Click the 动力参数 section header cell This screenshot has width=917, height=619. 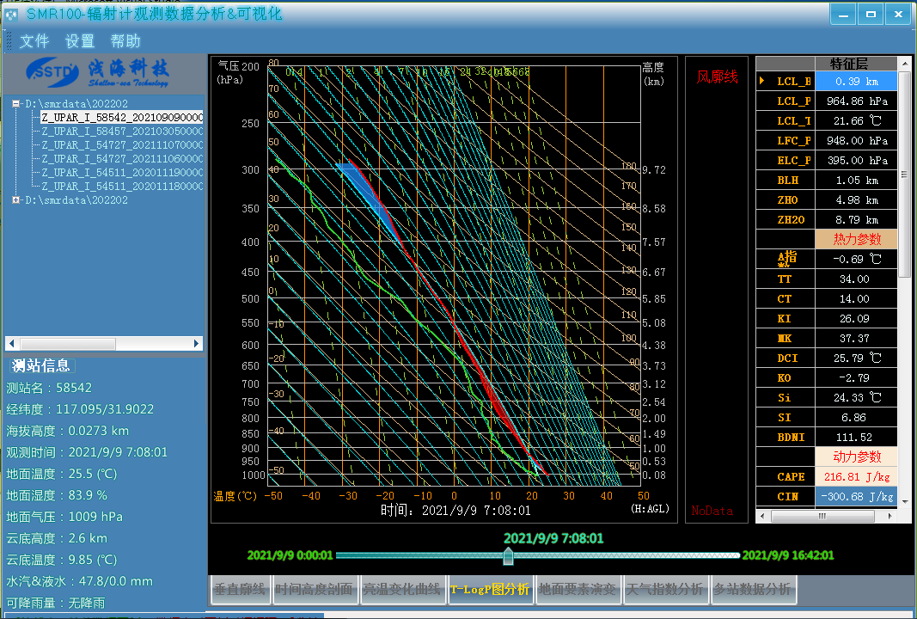coord(856,457)
